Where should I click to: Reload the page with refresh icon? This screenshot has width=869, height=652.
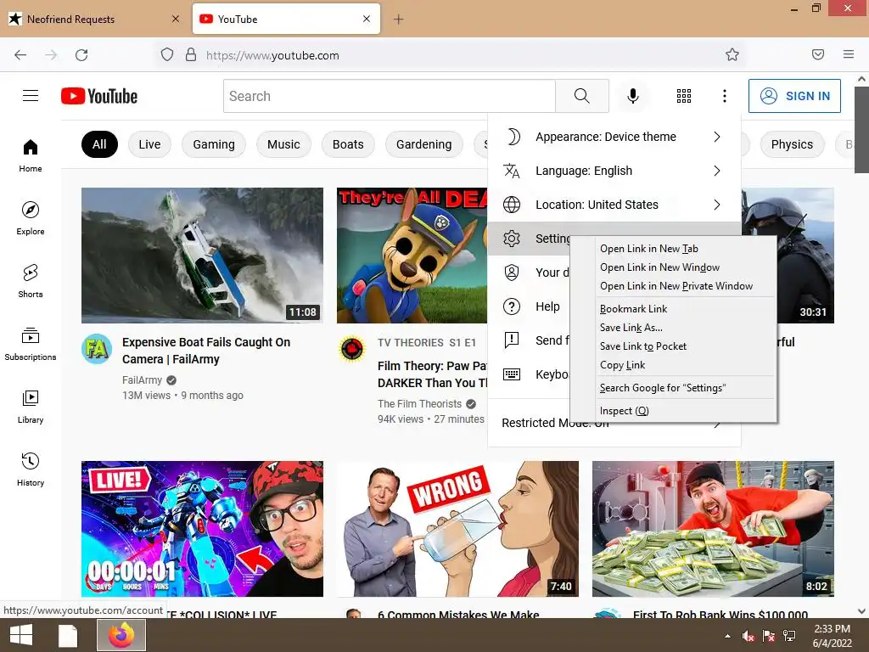tap(81, 55)
